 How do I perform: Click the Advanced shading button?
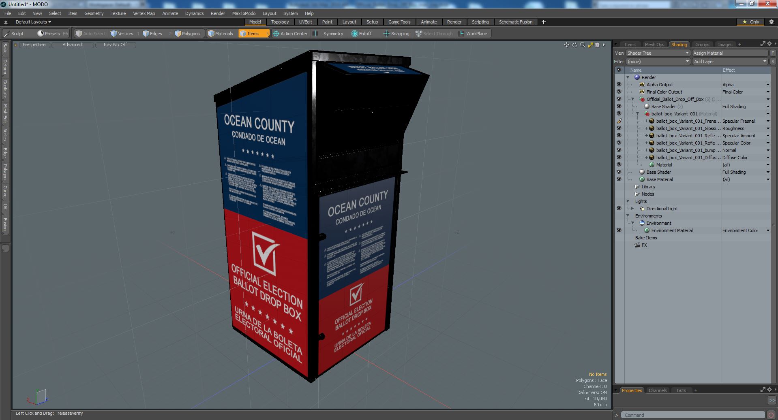tap(72, 45)
